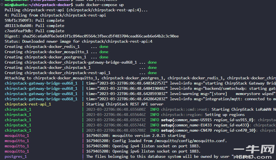Click the '4: Pulling from chirpstack/chirpstack-rest-api' line
The width and height of the screenshot is (276, 160).
coord(55,15)
